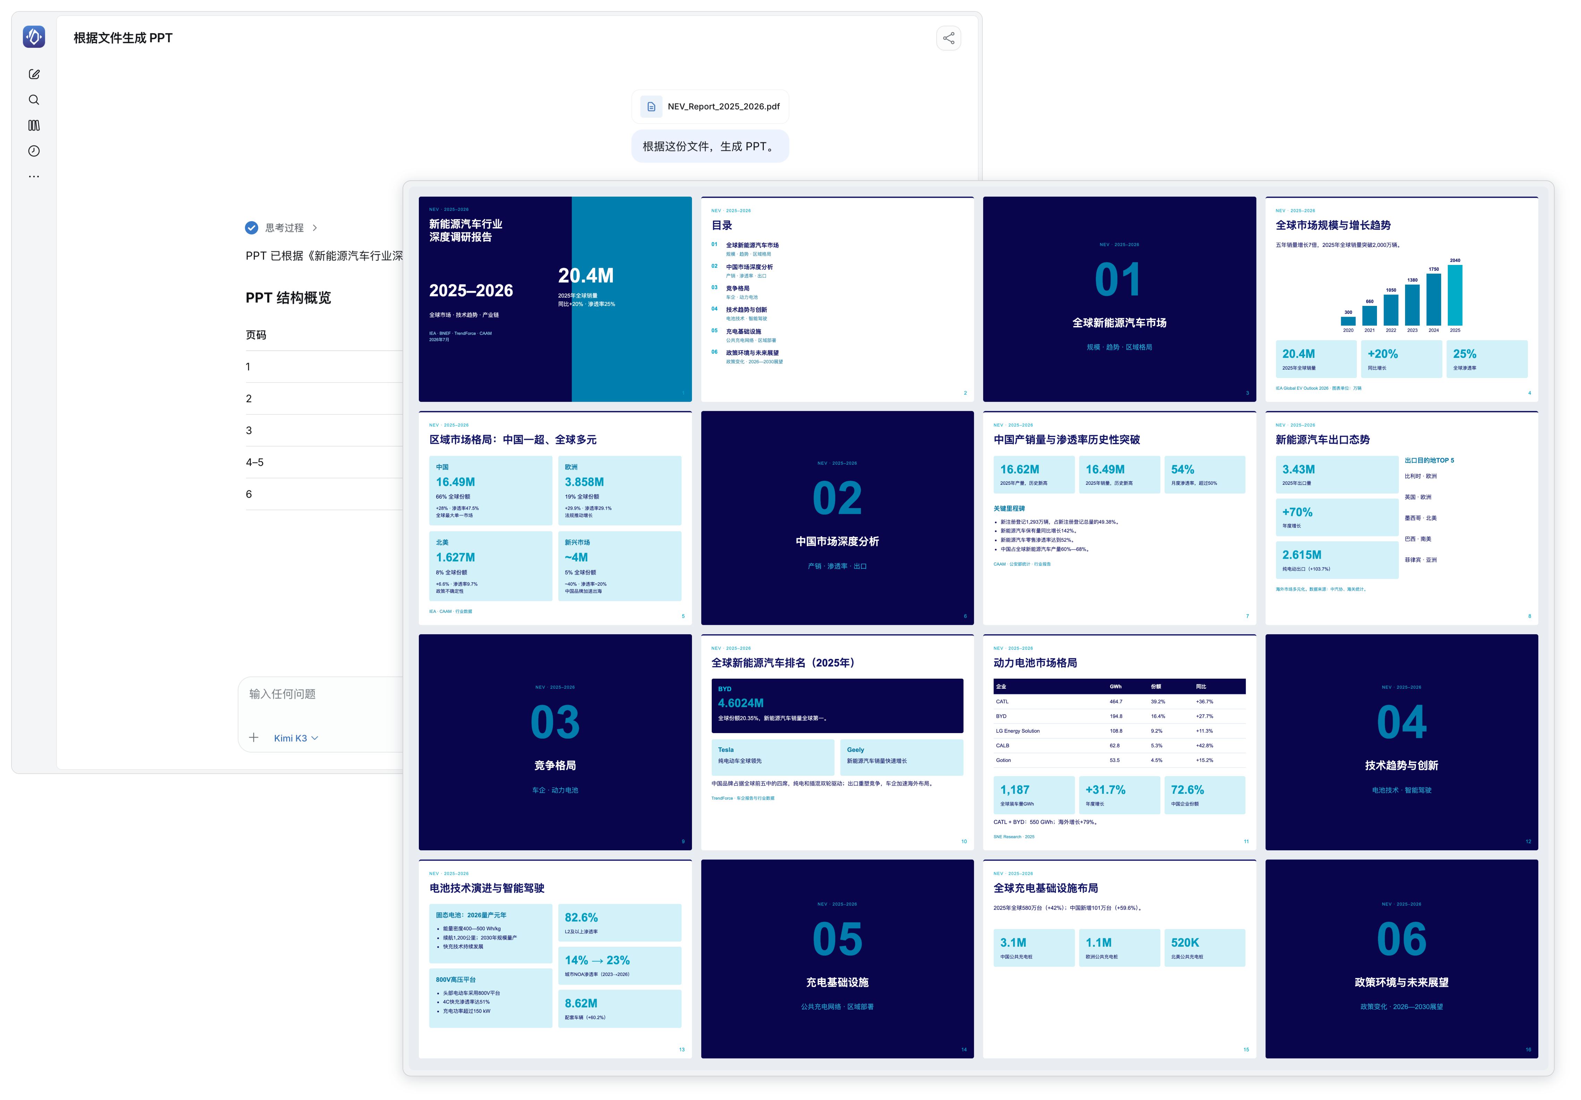1581x1100 pixels.
Task: Click the 25% 全球渗透率 stat card
Action: point(1487,359)
